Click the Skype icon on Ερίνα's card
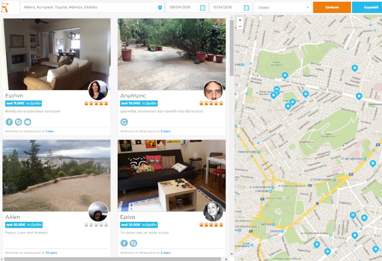382x261 pixels. (133, 243)
